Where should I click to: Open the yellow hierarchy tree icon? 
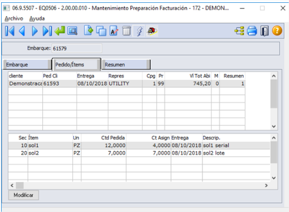pyautogui.click(x=240, y=31)
